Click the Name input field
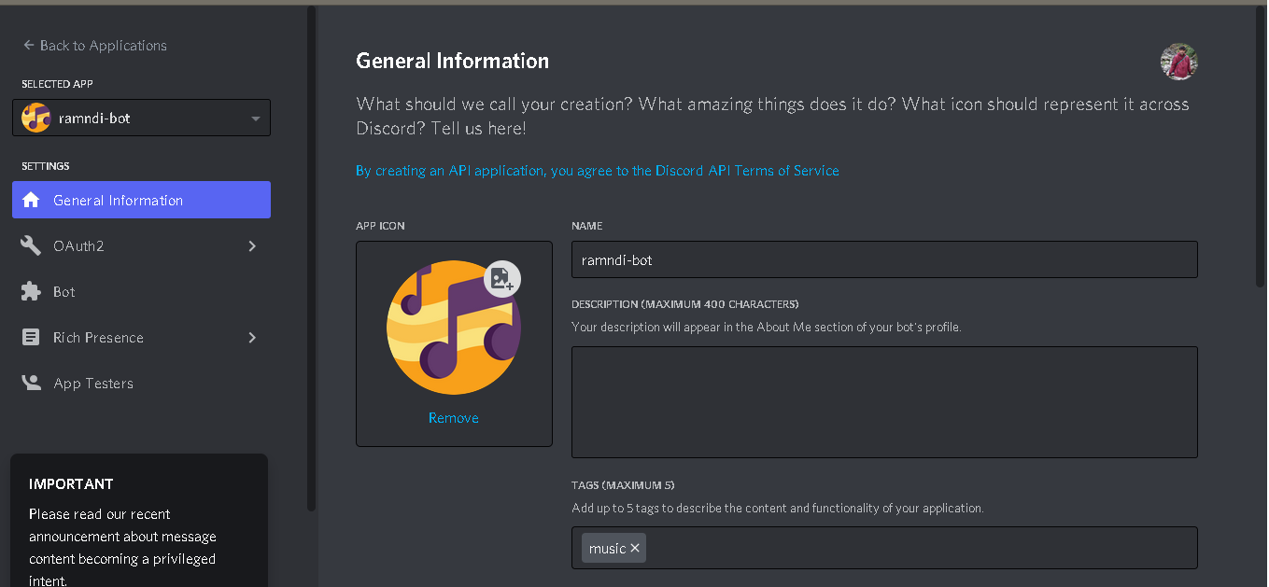Viewport: 1269px width, 587px height. click(883, 259)
